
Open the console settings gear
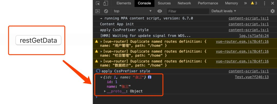tap(273, 11)
